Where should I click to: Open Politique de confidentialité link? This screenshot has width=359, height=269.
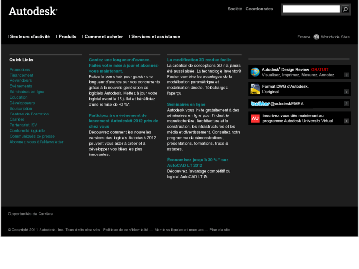(125, 230)
